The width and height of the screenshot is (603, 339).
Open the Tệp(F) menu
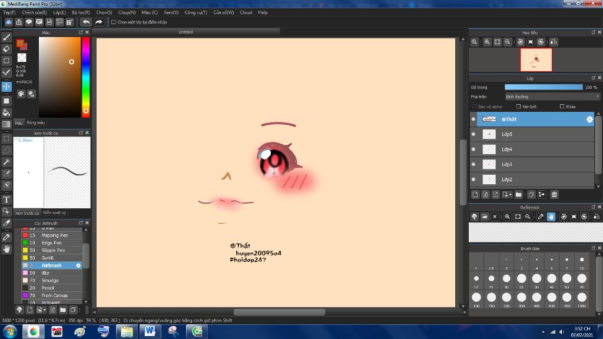9,12
